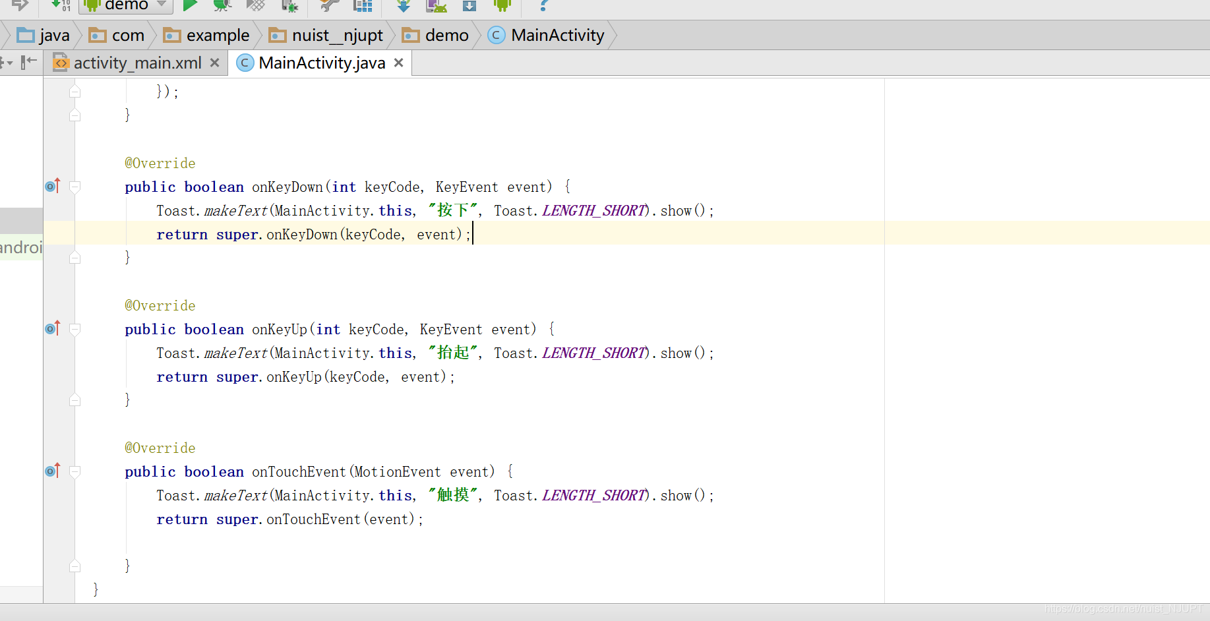Viewport: 1210px width, 621px height.
Task: Open Android Device Monitor icon
Action: (502, 5)
